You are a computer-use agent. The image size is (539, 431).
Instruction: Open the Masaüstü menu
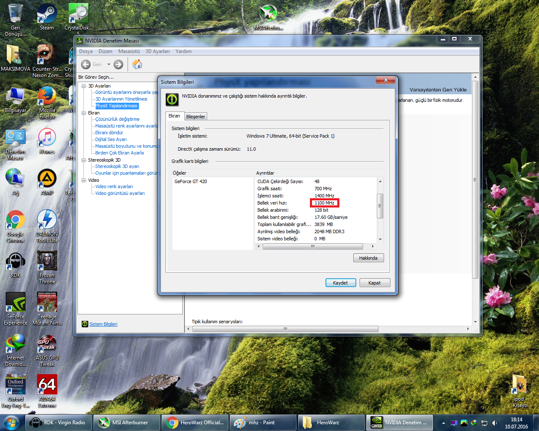coord(129,51)
